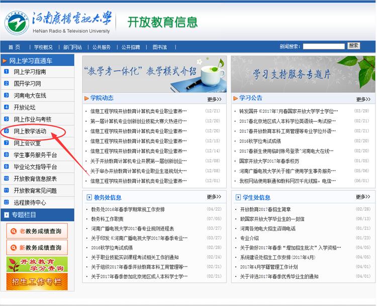The width and height of the screenshot is (377, 306).
Task: Click number 1 icon beside 网上学习指南
Action: (7, 71)
